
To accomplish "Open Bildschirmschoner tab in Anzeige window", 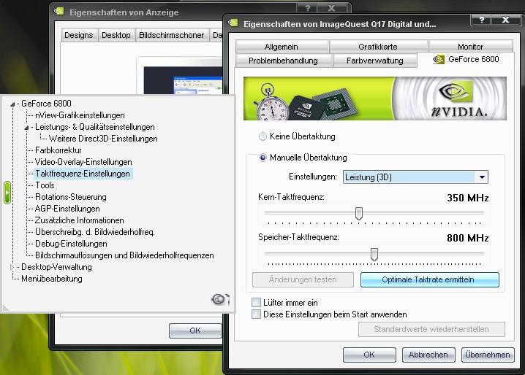I will 171,35.
